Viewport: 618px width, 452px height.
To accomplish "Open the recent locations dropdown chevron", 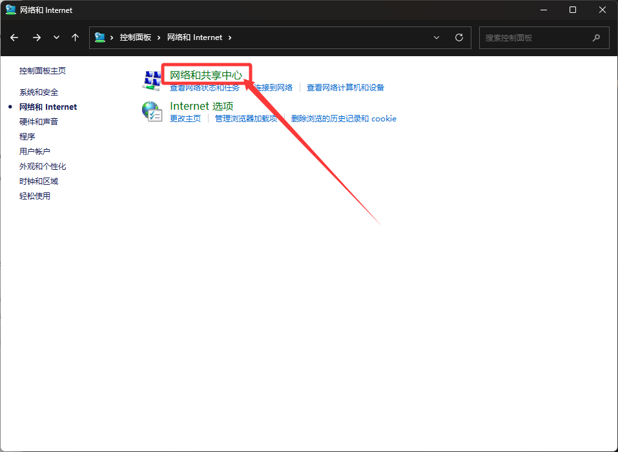I will coord(56,37).
